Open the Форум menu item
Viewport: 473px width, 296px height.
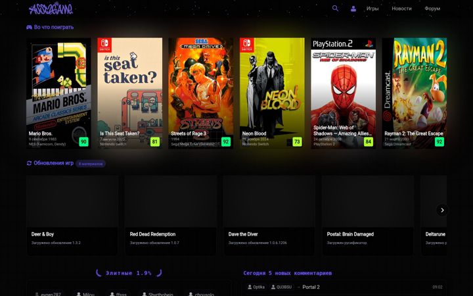(432, 9)
